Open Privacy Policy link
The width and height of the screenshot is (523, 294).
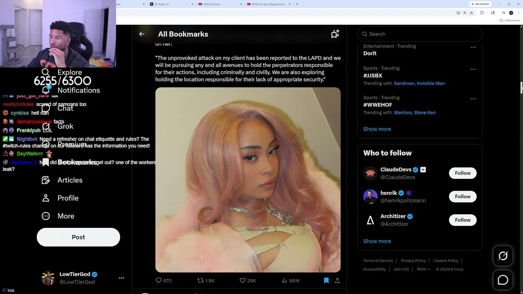point(413,261)
